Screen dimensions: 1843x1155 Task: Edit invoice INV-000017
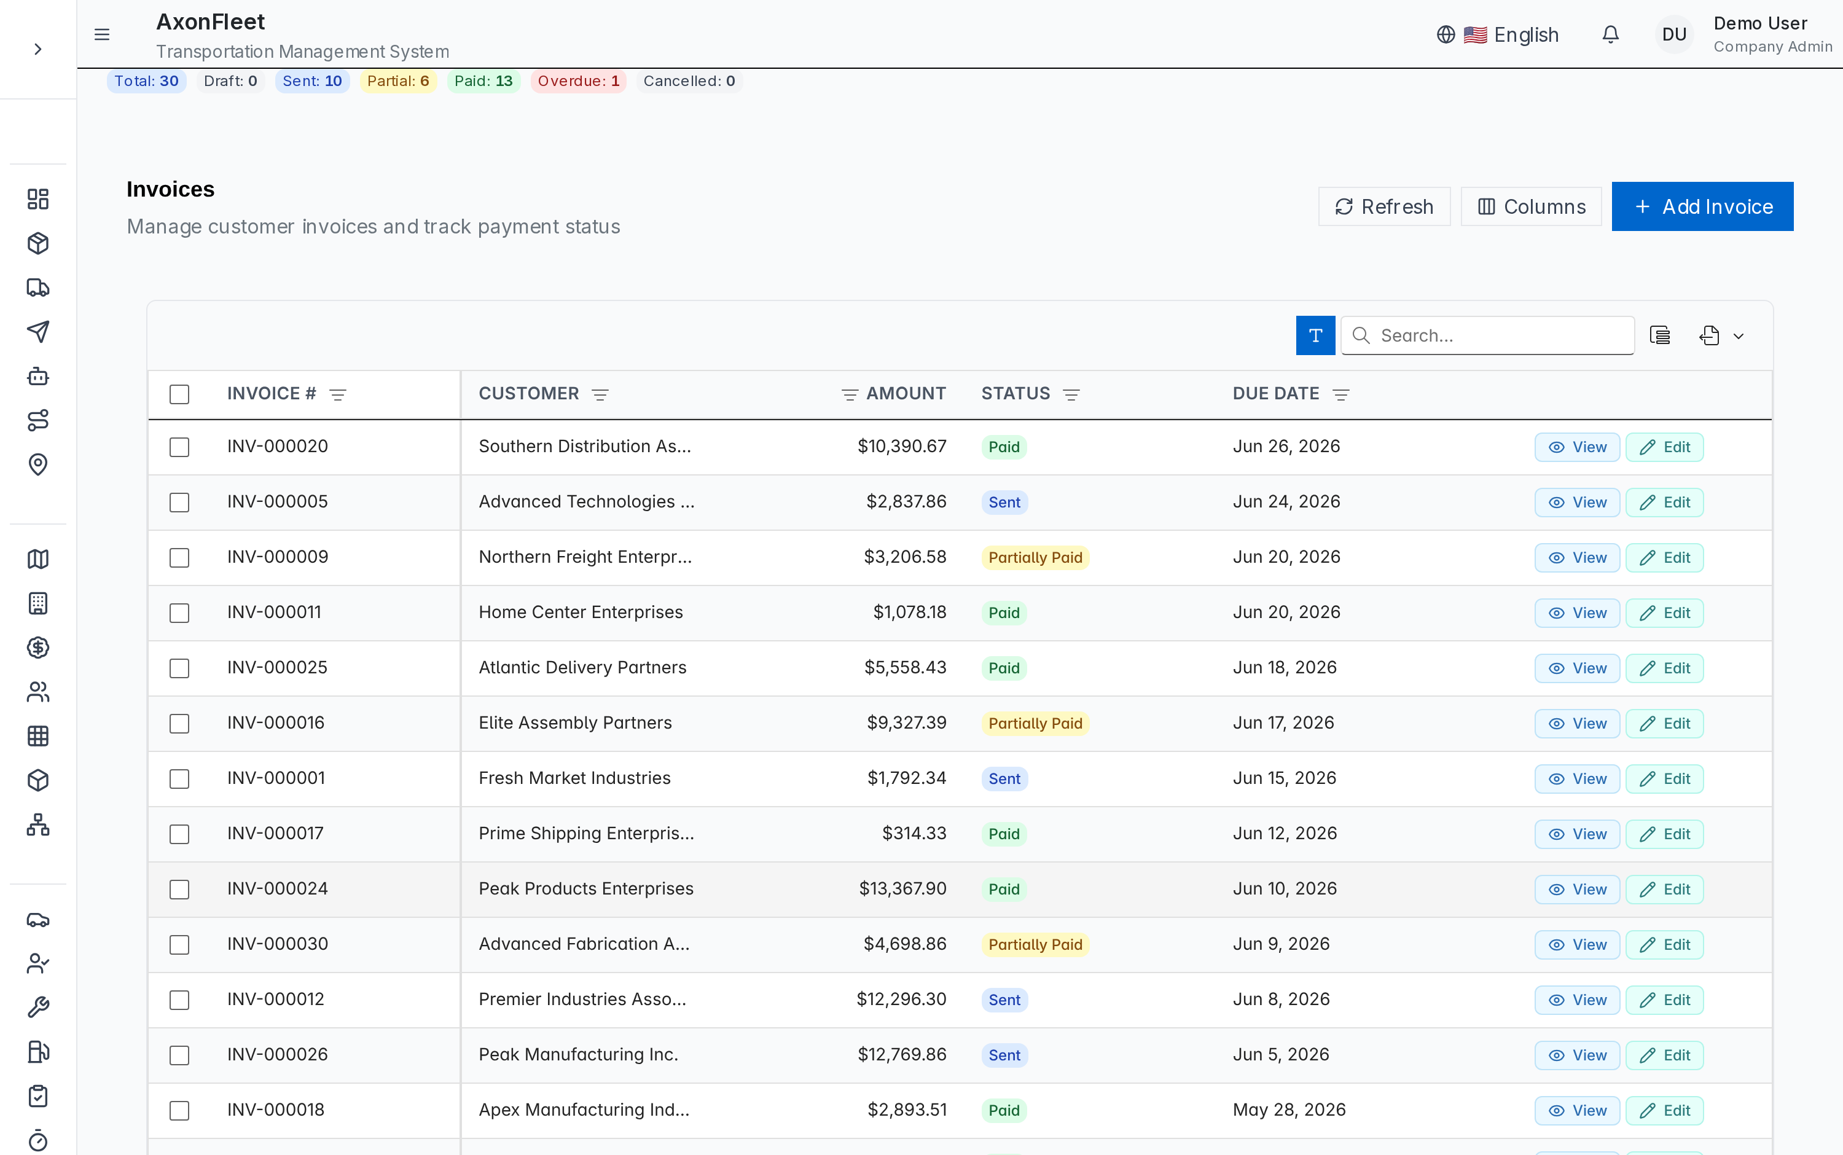1664,834
